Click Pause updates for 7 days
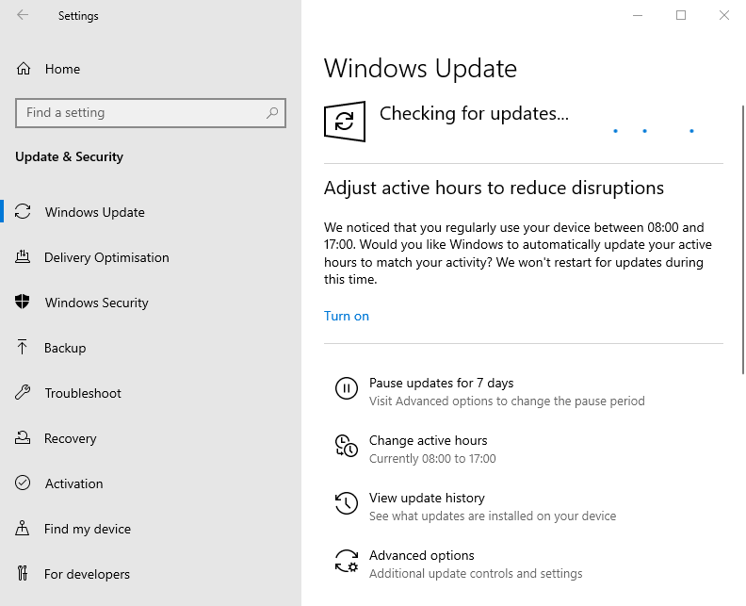This screenshot has height=606, width=746. pyautogui.click(x=441, y=383)
